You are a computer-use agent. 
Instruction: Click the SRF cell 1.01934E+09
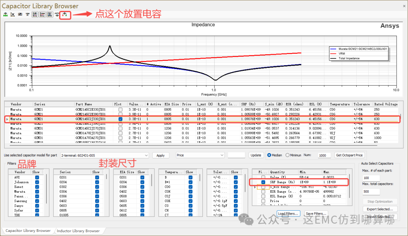click(x=250, y=128)
